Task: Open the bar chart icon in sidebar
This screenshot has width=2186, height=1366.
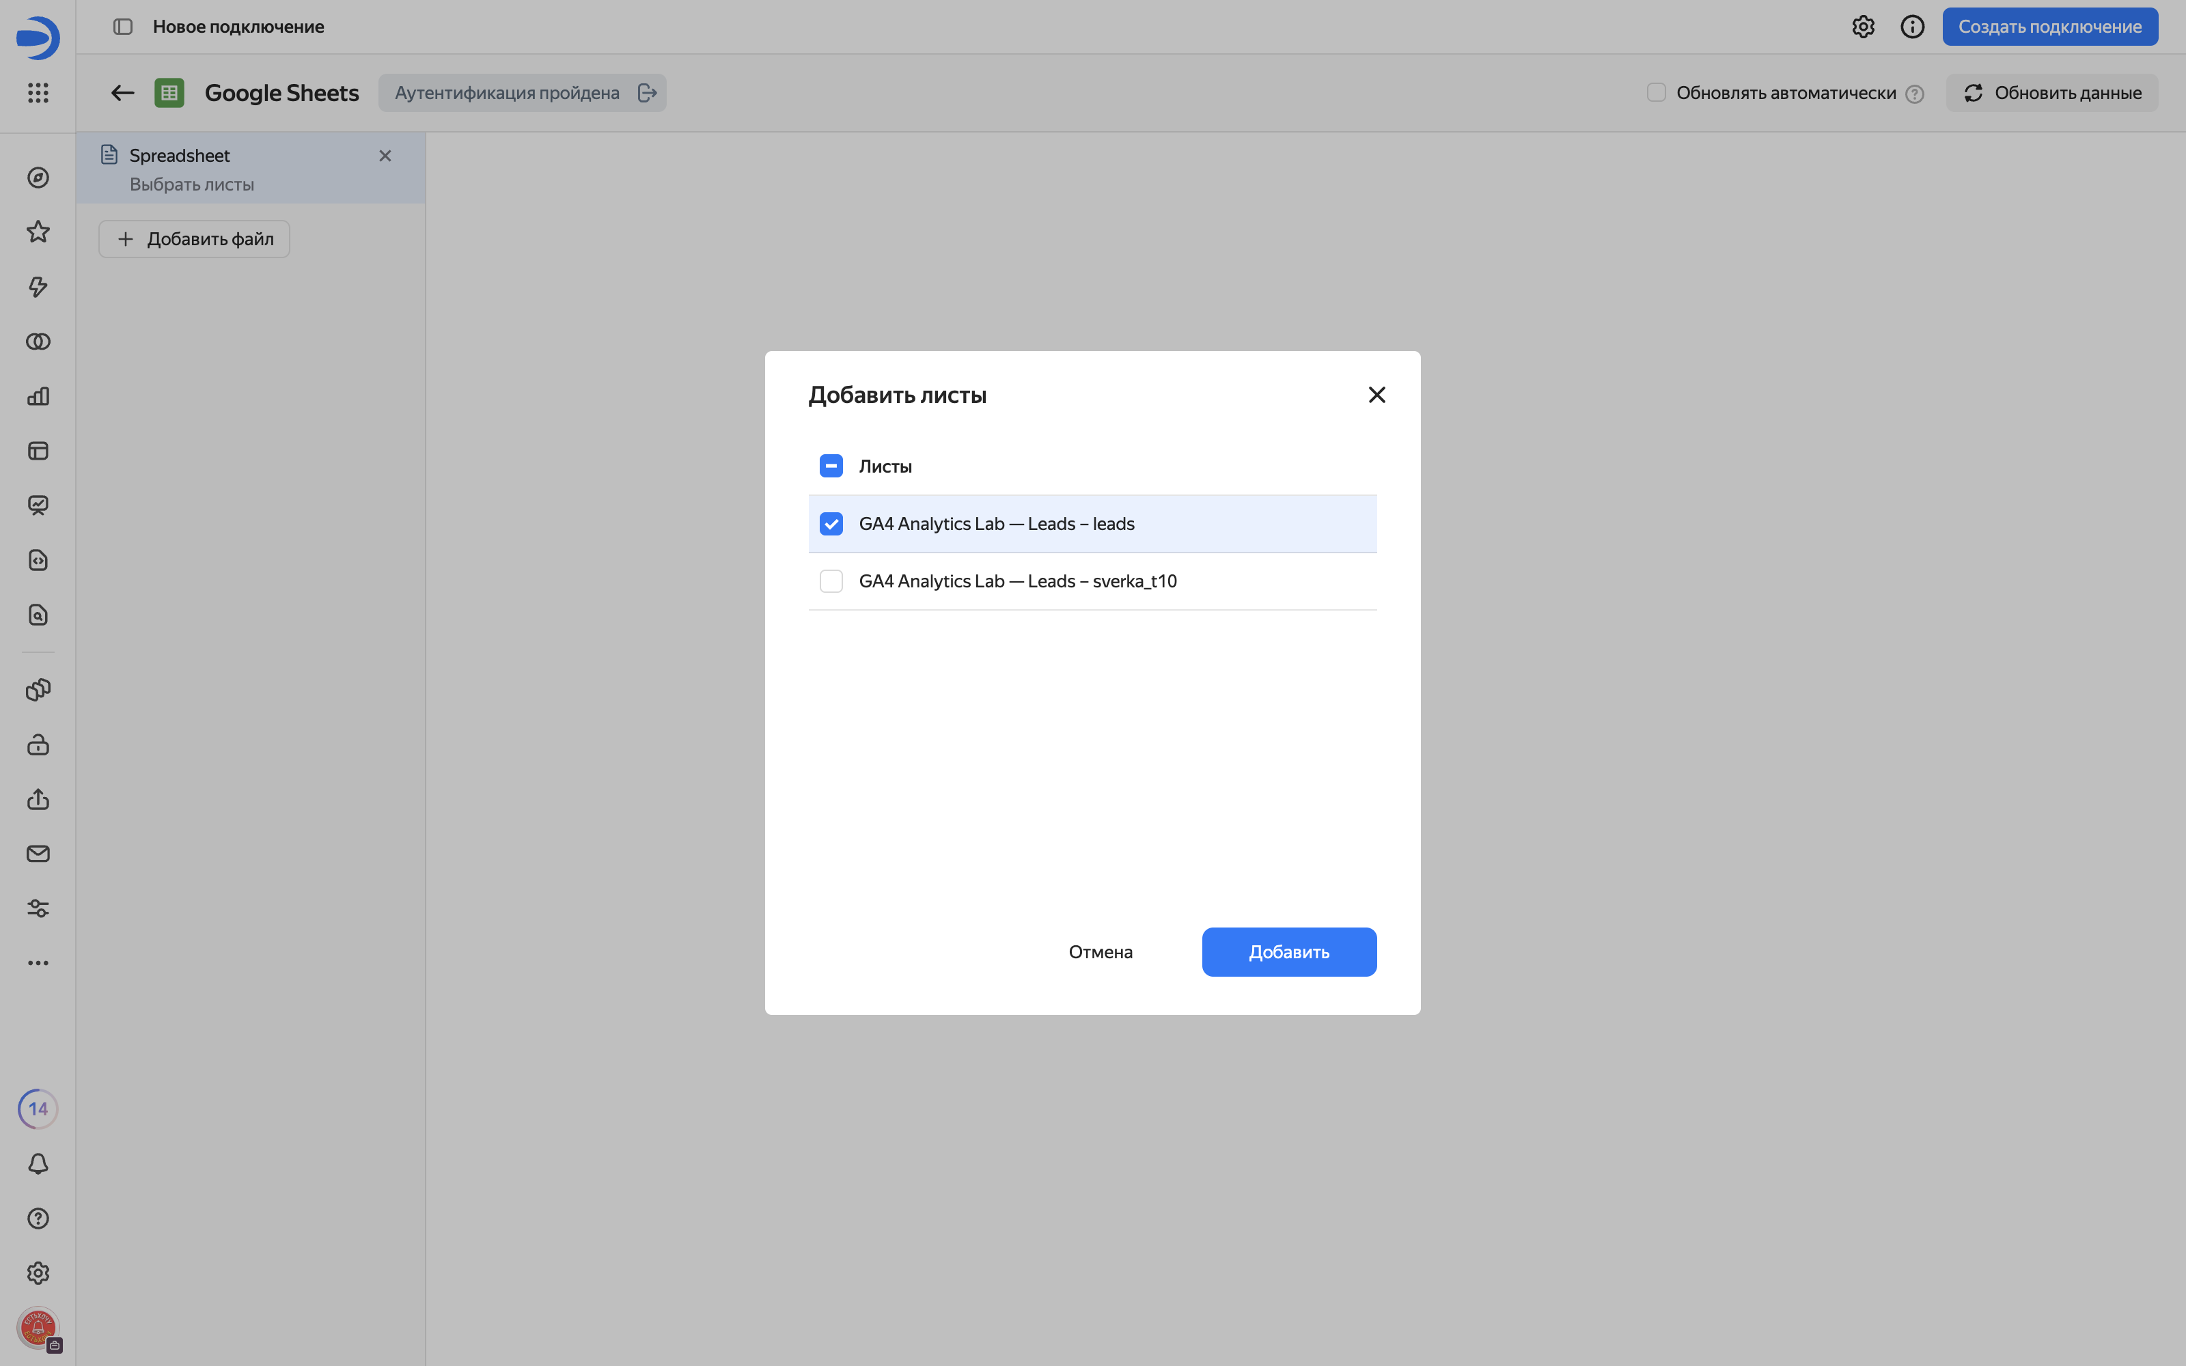Action: (38, 395)
